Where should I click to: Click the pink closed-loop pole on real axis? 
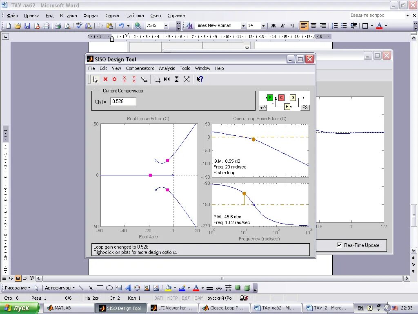coord(150,175)
